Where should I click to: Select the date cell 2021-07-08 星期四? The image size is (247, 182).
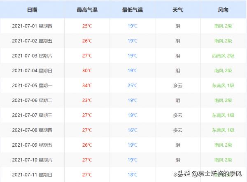click(x=32, y=130)
